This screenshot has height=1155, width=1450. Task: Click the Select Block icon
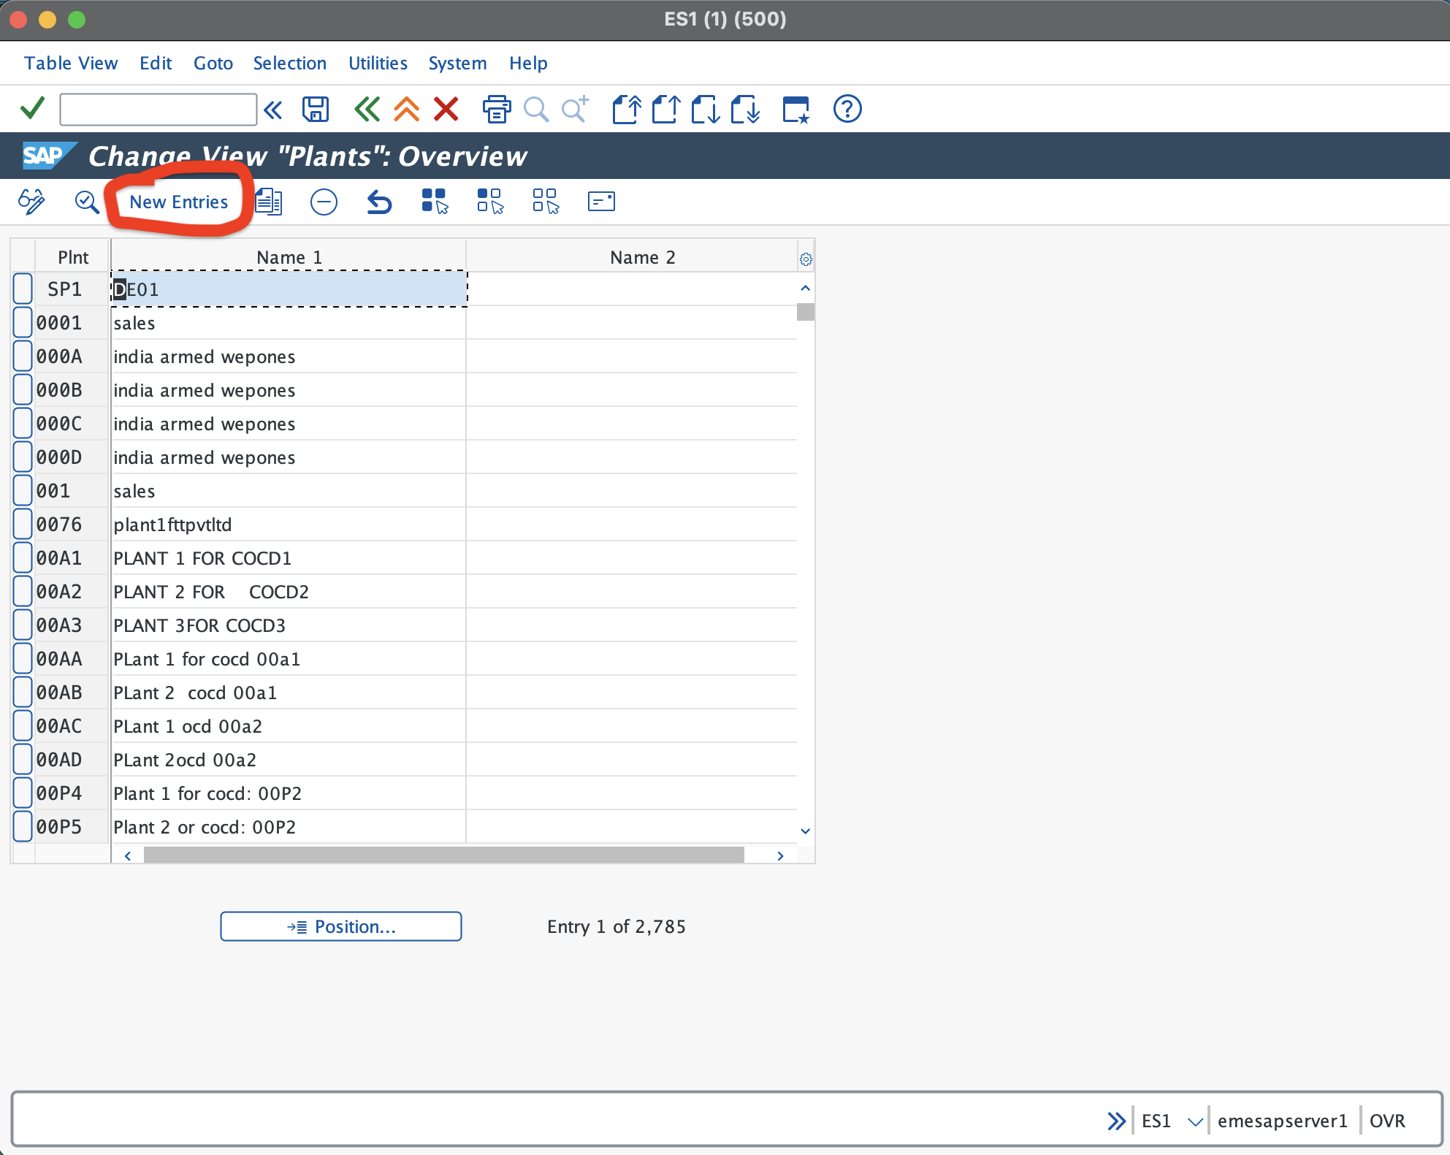point(490,202)
